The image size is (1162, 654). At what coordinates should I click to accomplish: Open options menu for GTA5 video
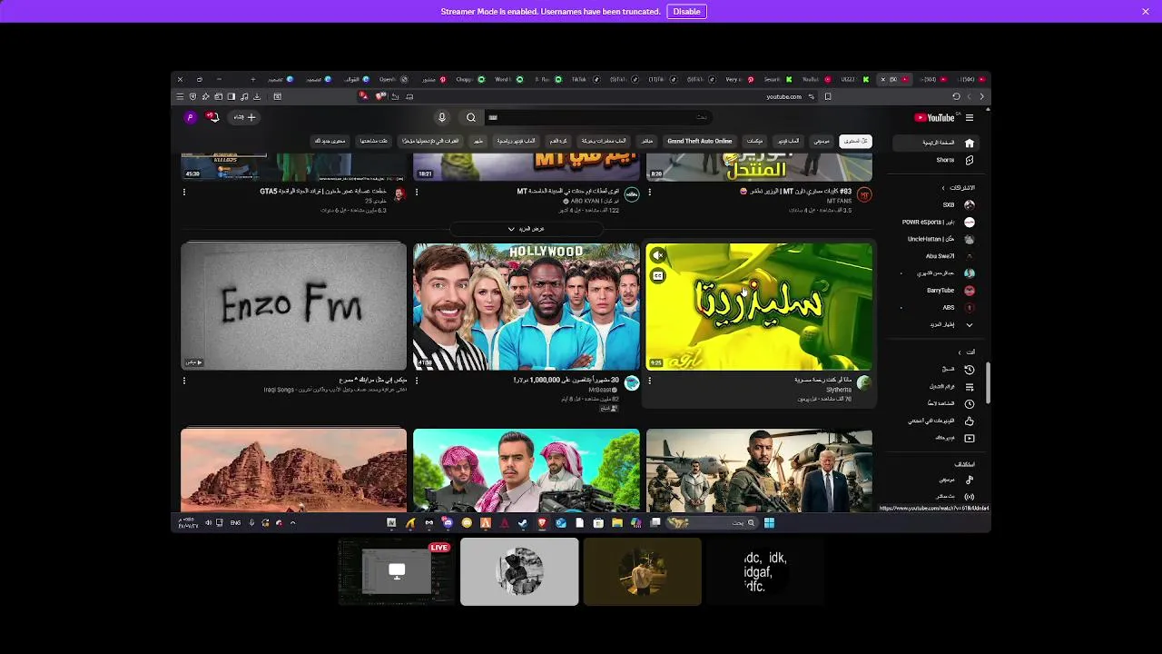point(184,192)
